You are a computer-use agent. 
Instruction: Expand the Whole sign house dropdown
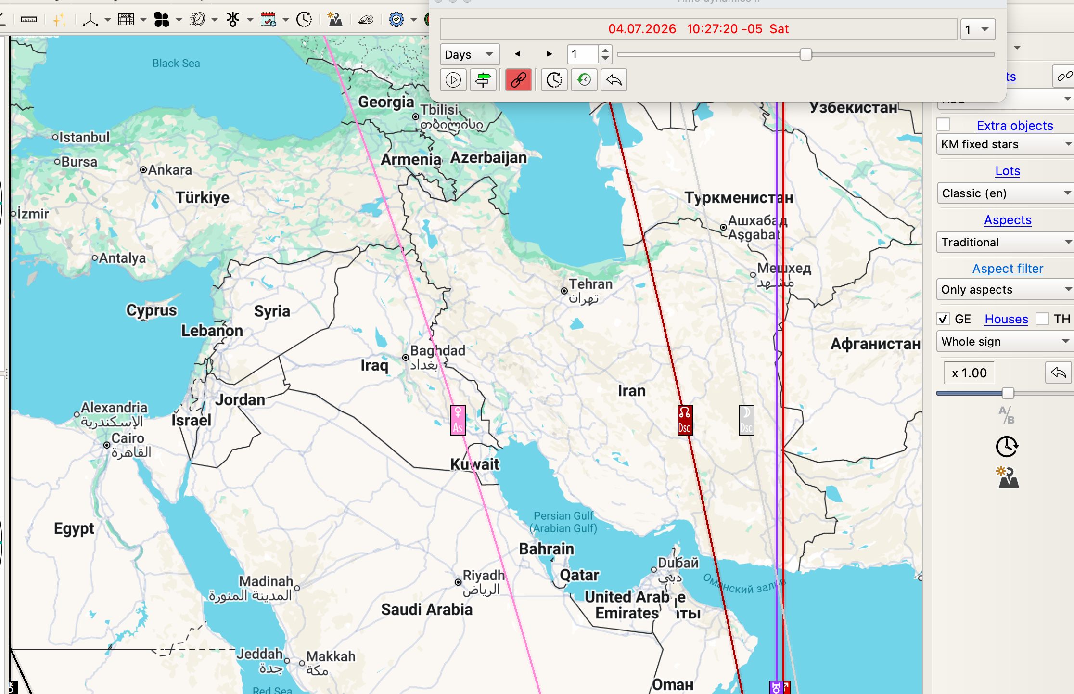[x=1005, y=342]
